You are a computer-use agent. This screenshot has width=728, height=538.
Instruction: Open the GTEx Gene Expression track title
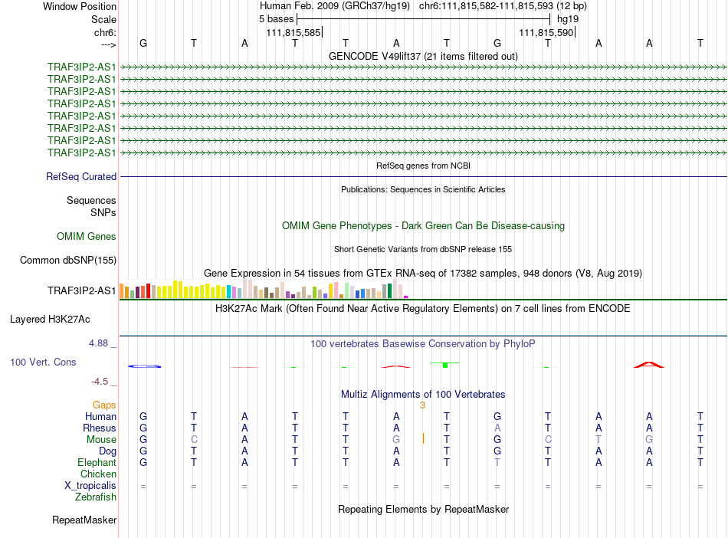tap(423, 273)
